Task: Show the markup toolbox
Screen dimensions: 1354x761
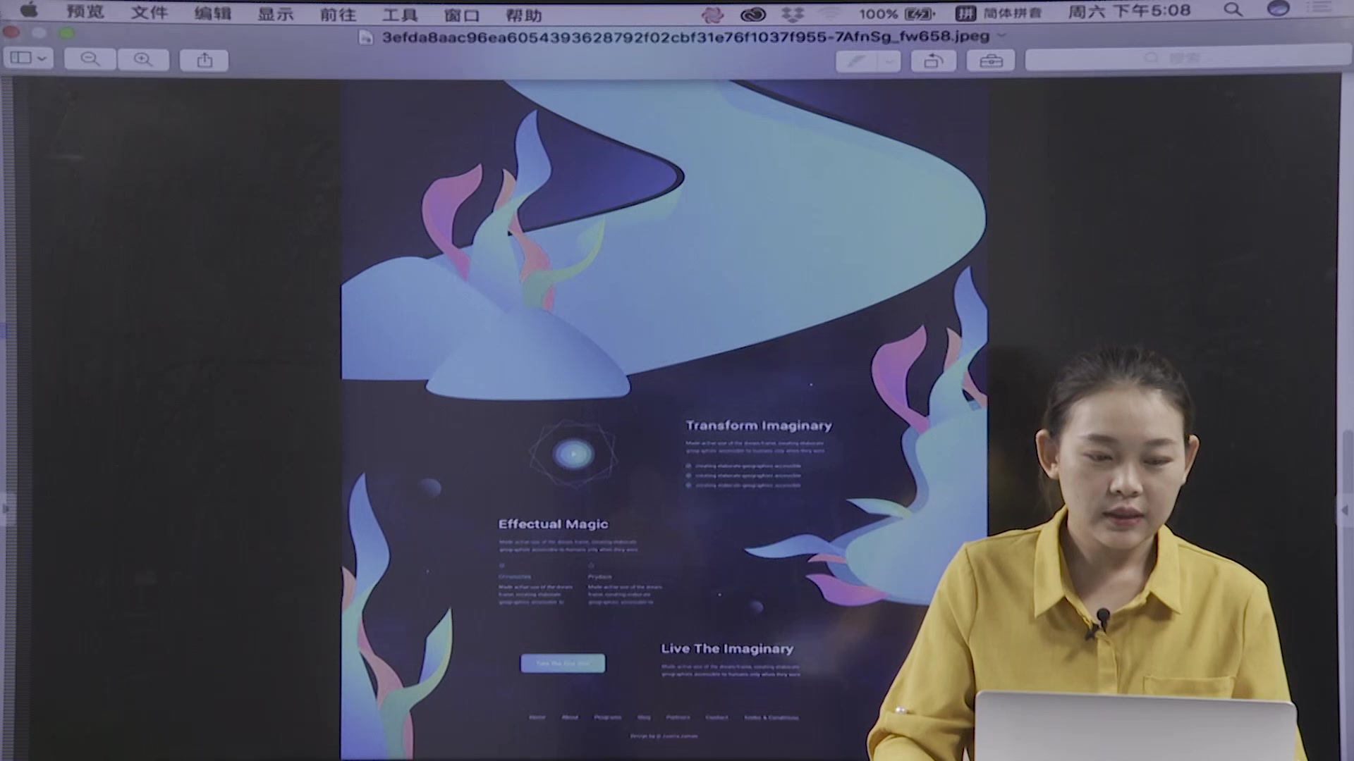Action: click(991, 61)
